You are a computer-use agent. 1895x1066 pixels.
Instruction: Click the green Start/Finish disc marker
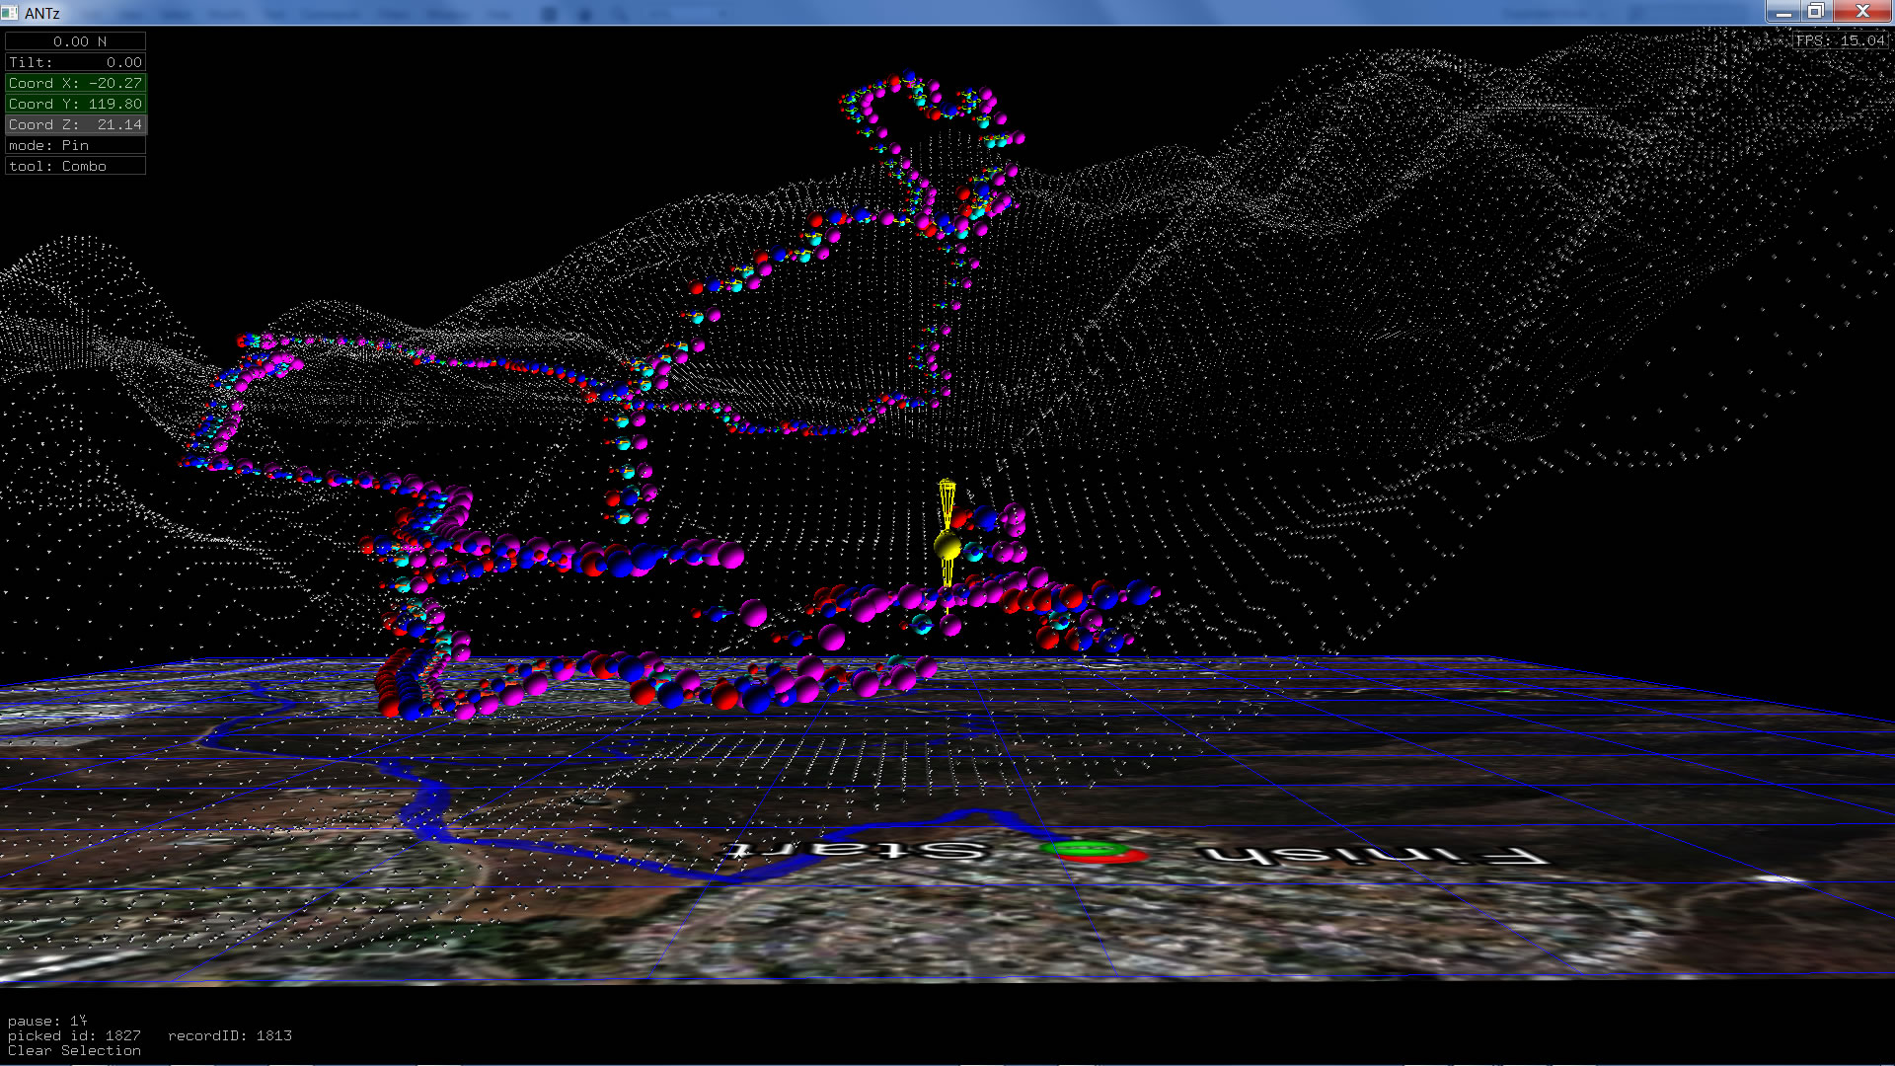coord(1086,847)
